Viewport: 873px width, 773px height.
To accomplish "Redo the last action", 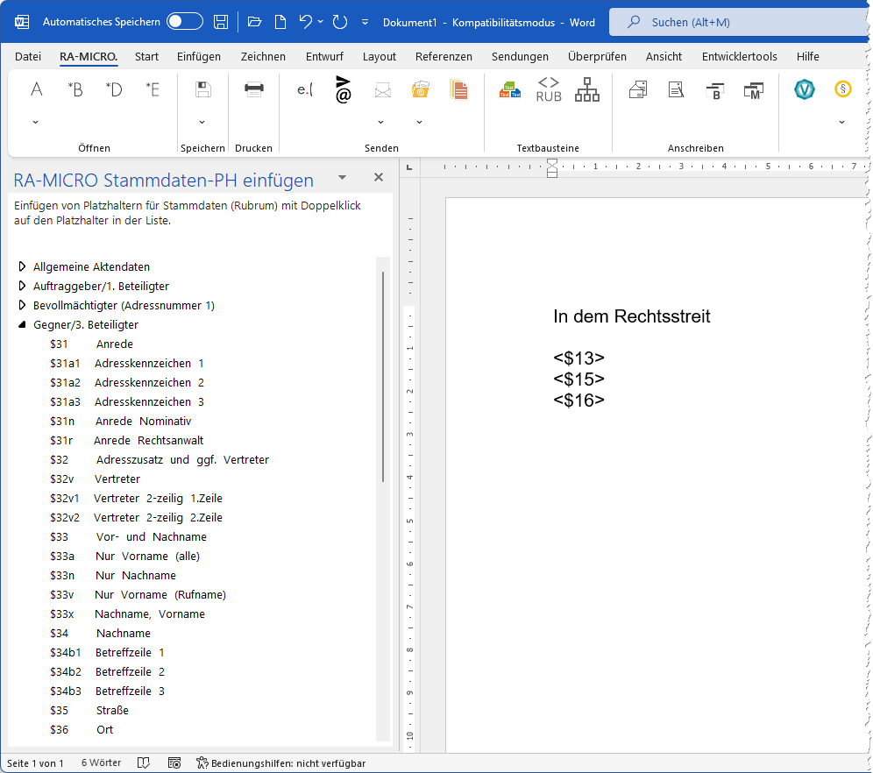I will (339, 22).
